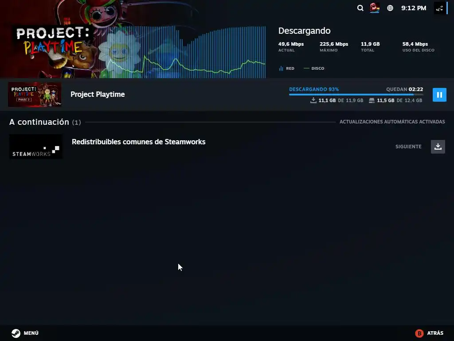
Task: Start the Steamworks redistributables download now
Action: coord(438,147)
